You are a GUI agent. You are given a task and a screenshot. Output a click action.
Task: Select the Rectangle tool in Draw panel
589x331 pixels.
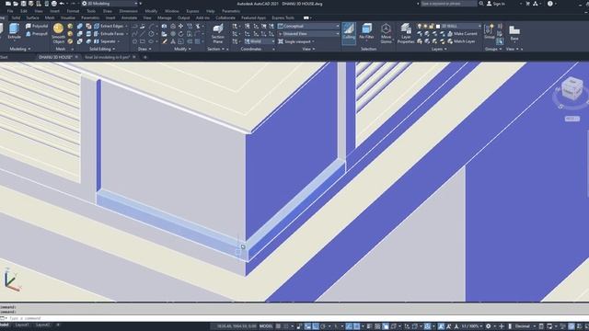143,41
